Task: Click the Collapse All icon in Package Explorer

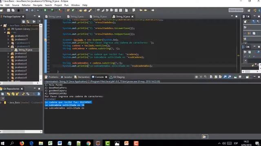Action: tap(24, 21)
